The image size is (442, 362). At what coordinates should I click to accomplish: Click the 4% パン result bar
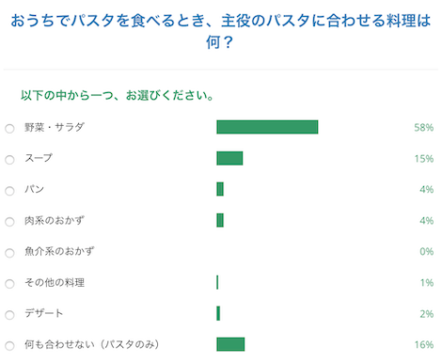pos(220,189)
